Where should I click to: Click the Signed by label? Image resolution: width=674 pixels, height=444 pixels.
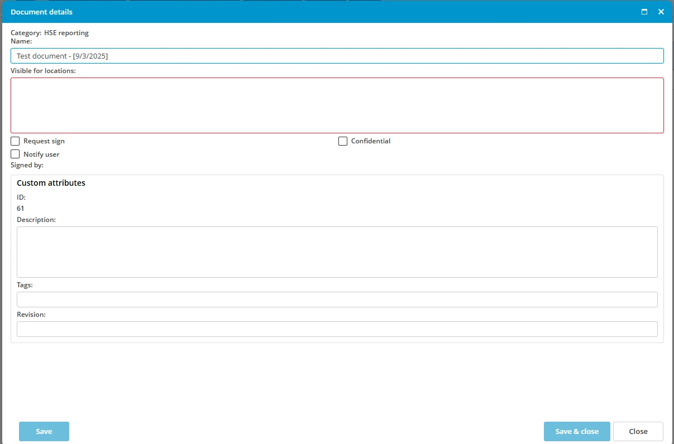27,165
